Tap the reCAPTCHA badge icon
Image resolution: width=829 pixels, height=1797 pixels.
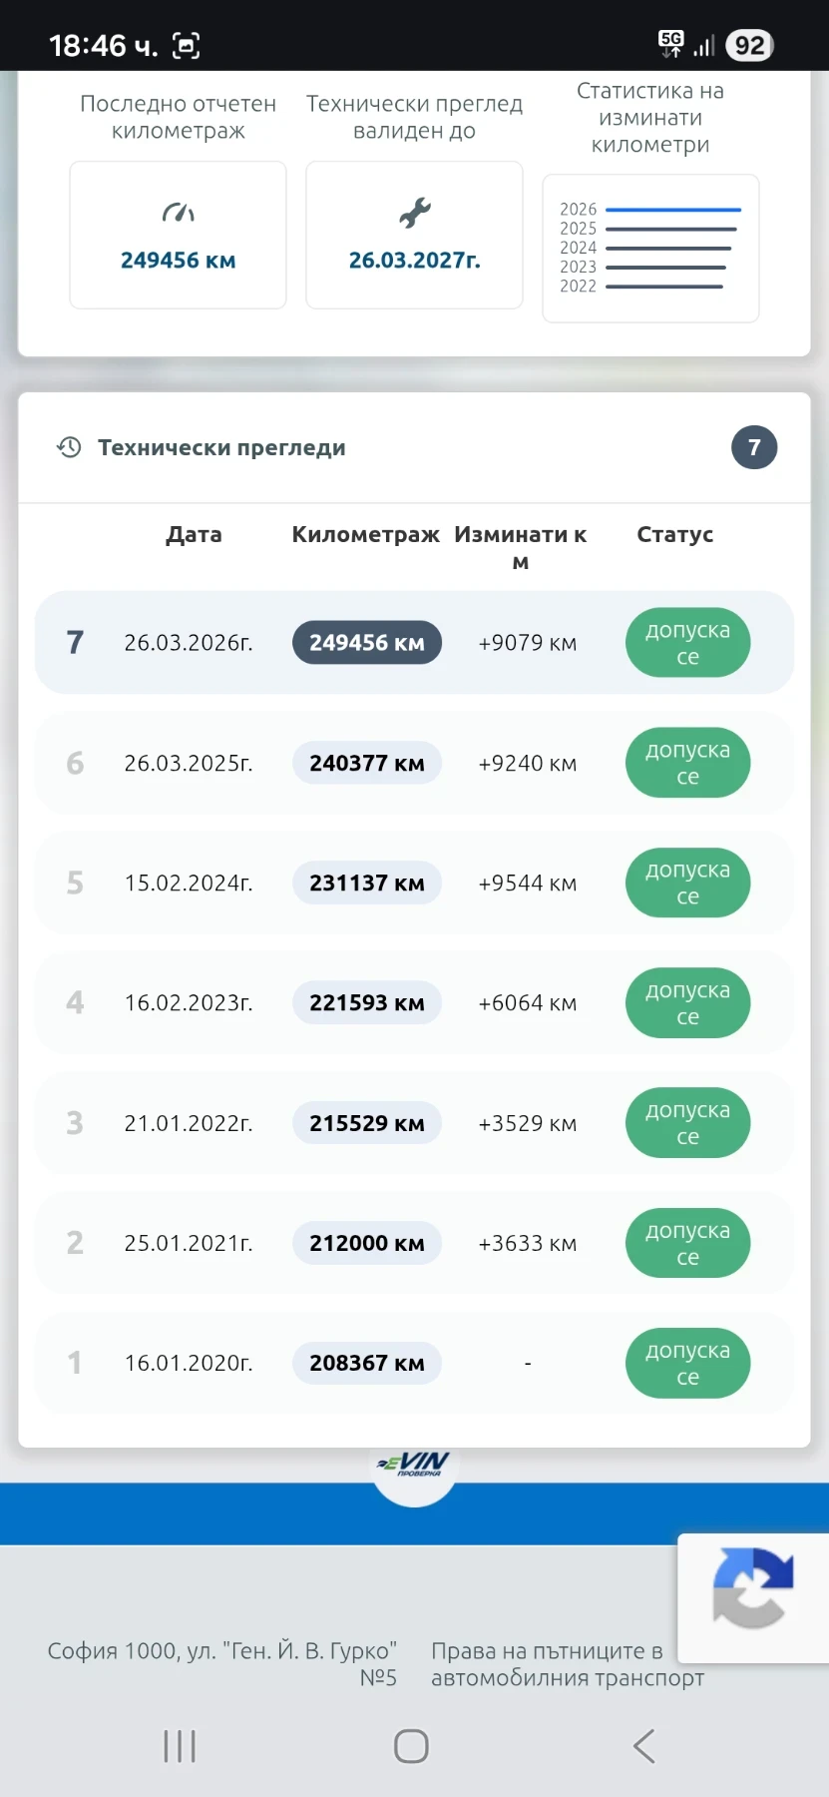[753, 1587]
